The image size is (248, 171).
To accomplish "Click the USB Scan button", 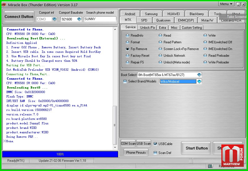I will (x=144, y=144).
